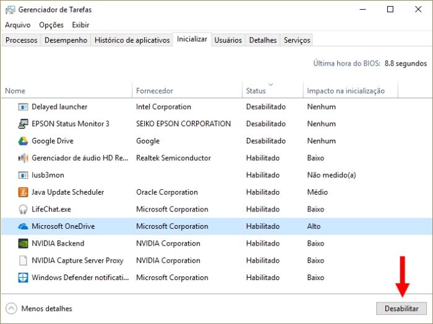Select the EPSON Status Monitor 3 name
The width and height of the screenshot is (433, 324).
point(71,124)
